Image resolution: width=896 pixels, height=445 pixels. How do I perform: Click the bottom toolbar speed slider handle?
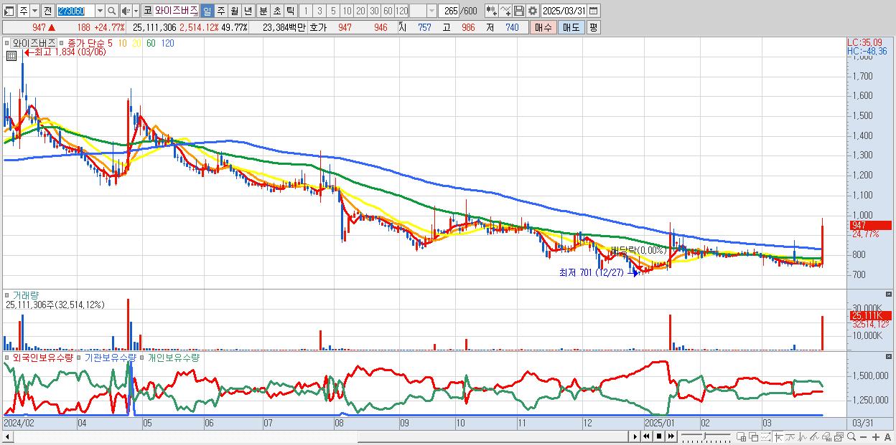coord(704,436)
